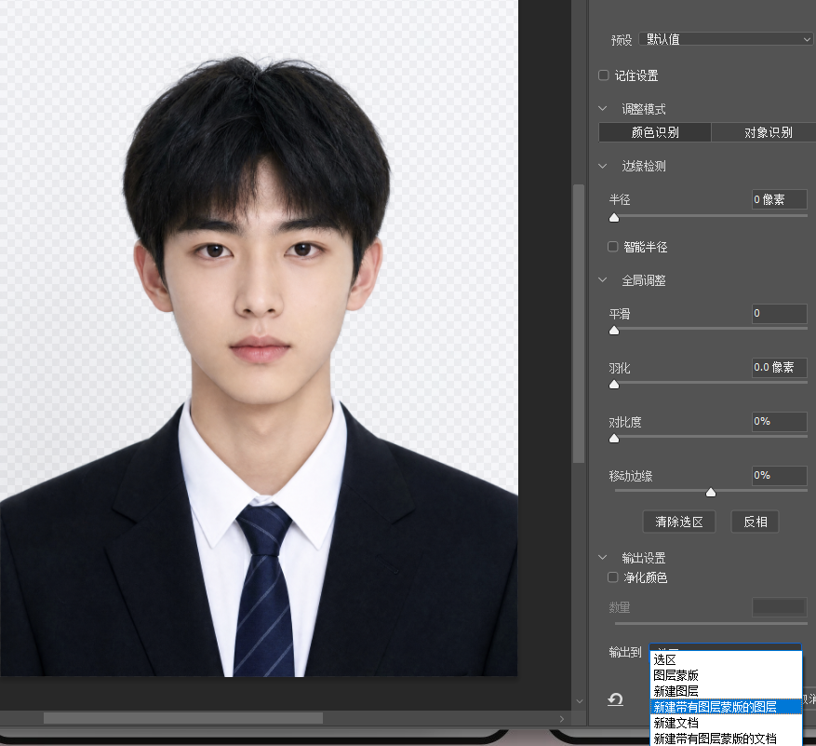The height and width of the screenshot is (746, 816).
Task: Collapse the 边缘检测 section
Action: point(603,166)
